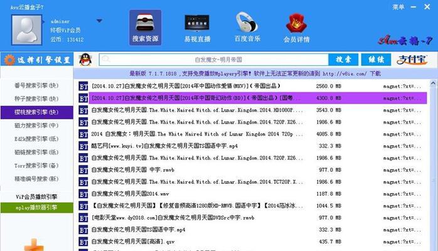This screenshot has height=251, width=438.
Task: Click the magnet link of the 1187.8 MB row
Action: click(x=402, y=195)
